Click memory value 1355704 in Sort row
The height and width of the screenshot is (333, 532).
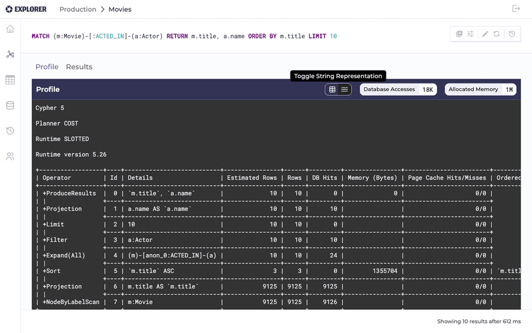(x=385, y=271)
